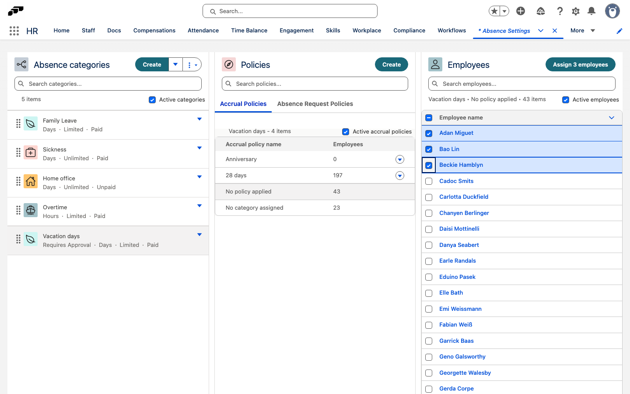Click the Sickness category medkit icon
Screen dimensions: 630x394
coord(31,153)
